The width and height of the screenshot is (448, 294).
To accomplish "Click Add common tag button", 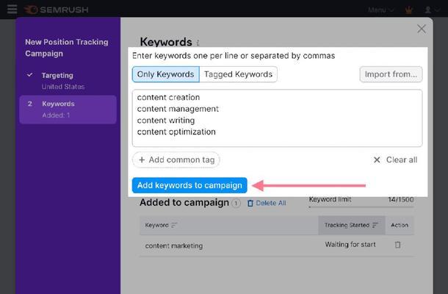I will tap(176, 159).
